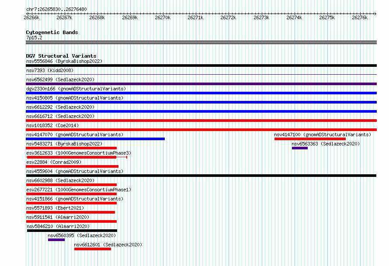
Task: Open the nsv6560395 (Sedlazeck2020) label
Action: pyautogui.click(x=82, y=235)
